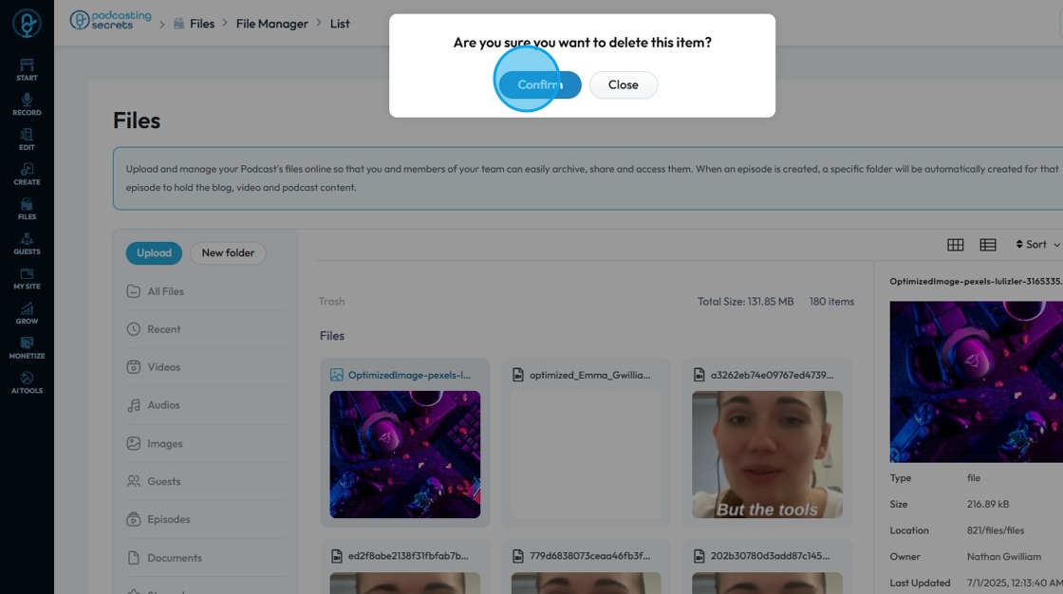Viewport: 1063px width, 594px height.
Task: Go to File Manager breadcrumb
Action: click(271, 24)
